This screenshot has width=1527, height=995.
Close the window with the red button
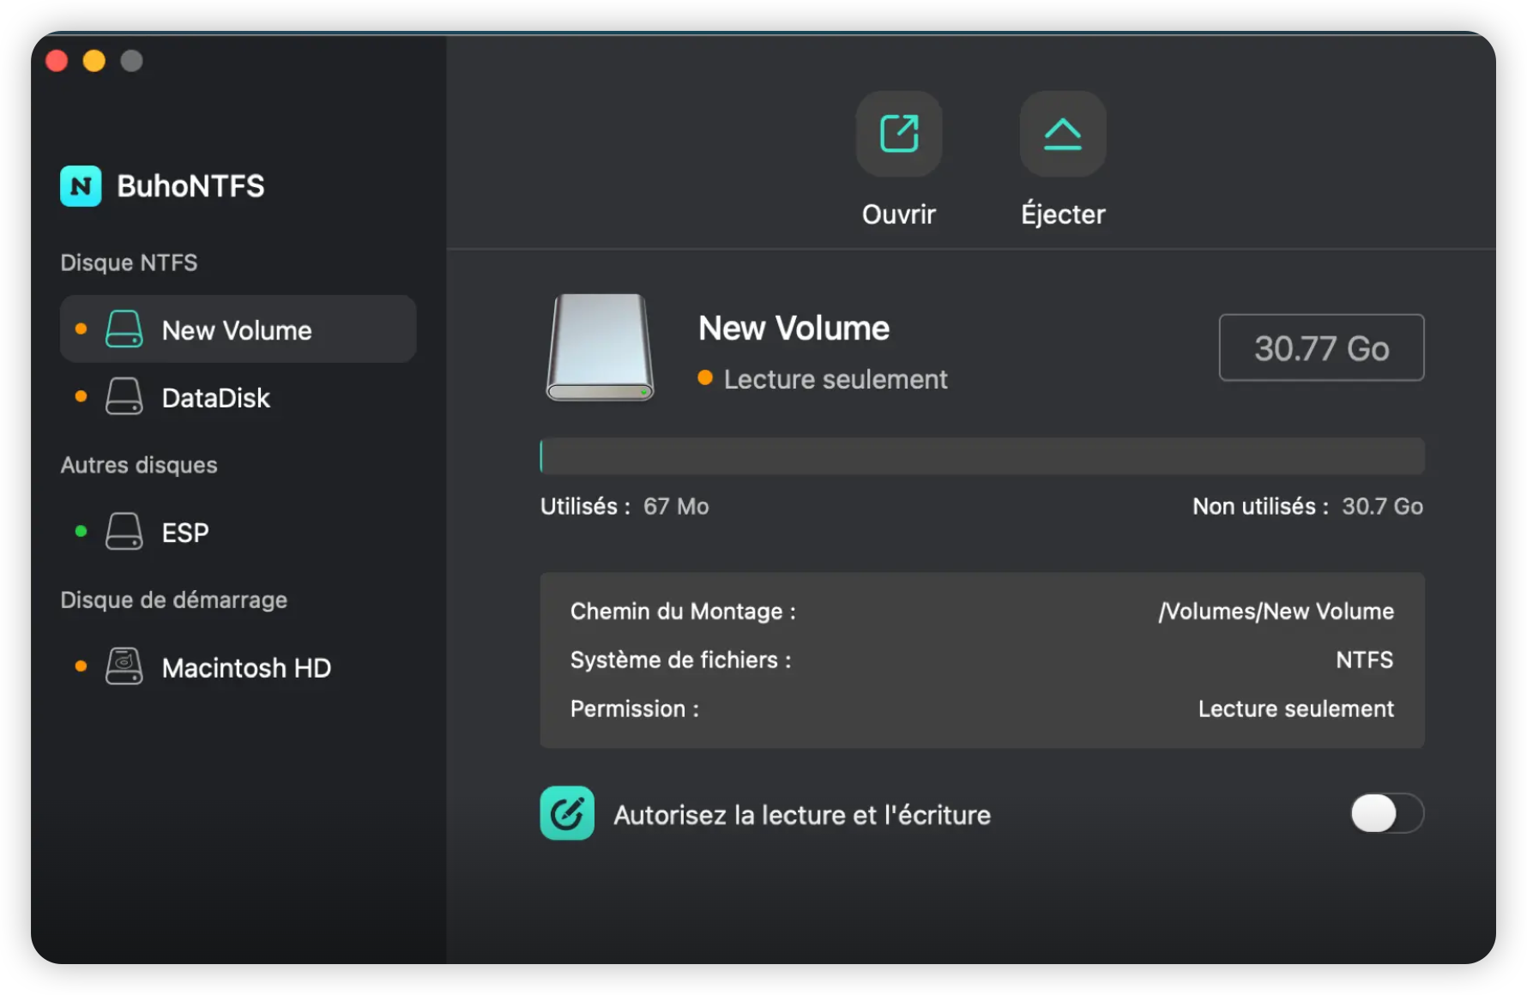coord(57,61)
